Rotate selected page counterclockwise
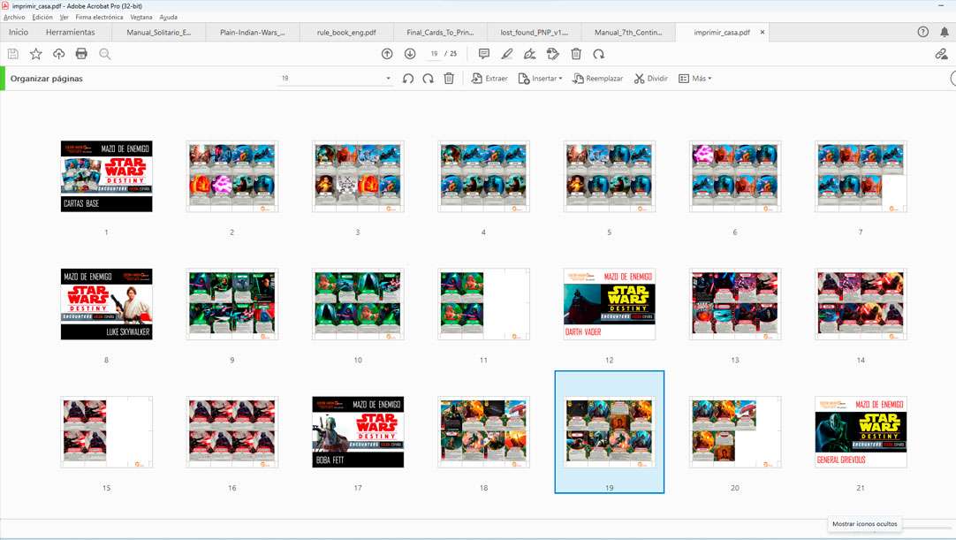 pos(407,79)
